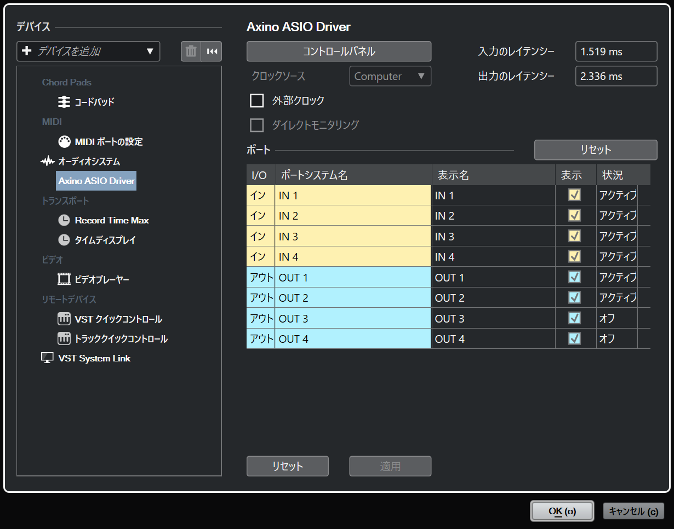Image resolution: width=674 pixels, height=529 pixels.
Task: Click the オーディオシステム waveform icon
Action: tap(48, 162)
